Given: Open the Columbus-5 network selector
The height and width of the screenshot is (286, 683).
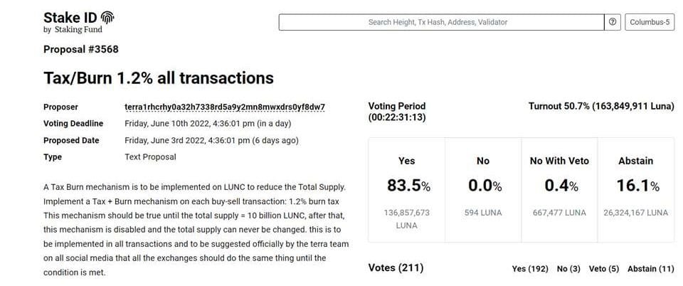Looking at the screenshot, I should pyautogui.click(x=650, y=22).
